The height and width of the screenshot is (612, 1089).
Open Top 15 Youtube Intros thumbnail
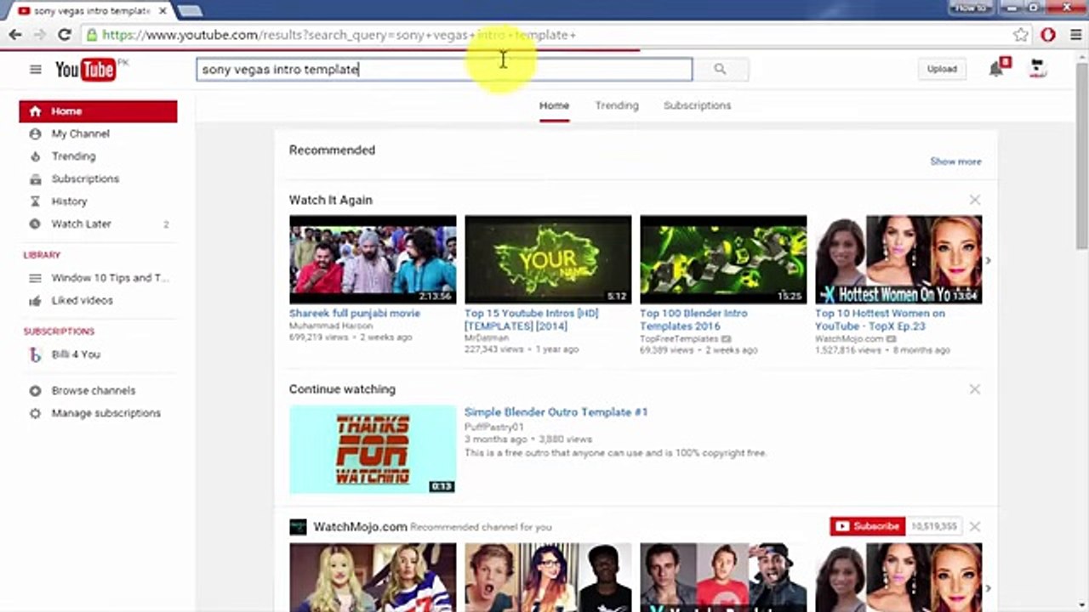click(548, 259)
